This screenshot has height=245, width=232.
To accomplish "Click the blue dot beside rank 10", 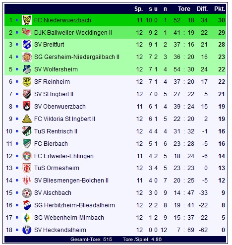I will tap(17, 131).
